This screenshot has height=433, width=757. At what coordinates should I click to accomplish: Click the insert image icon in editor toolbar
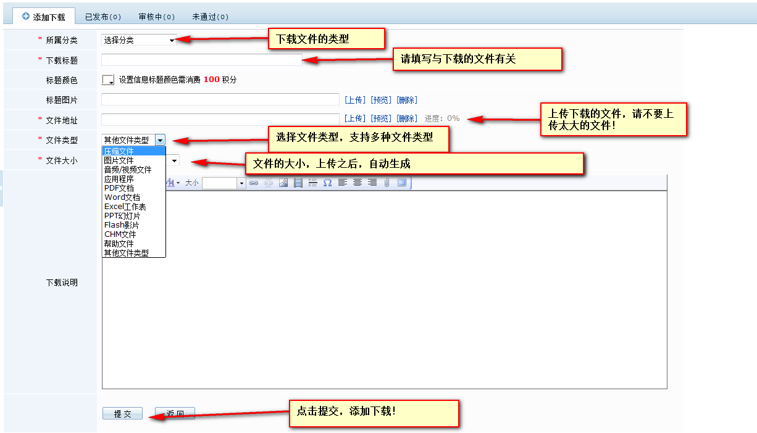(283, 183)
